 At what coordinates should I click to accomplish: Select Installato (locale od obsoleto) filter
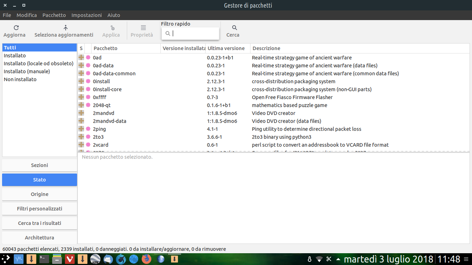click(39, 63)
